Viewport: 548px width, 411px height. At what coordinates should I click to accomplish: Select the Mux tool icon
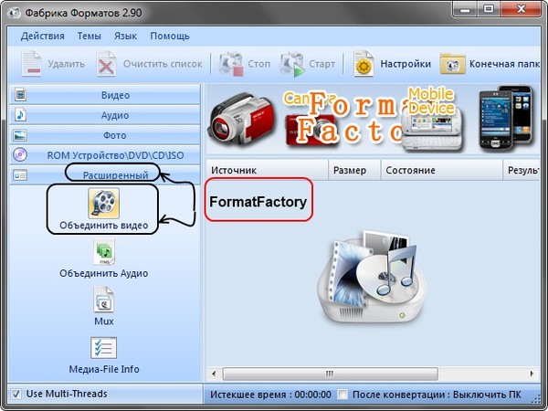104,300
